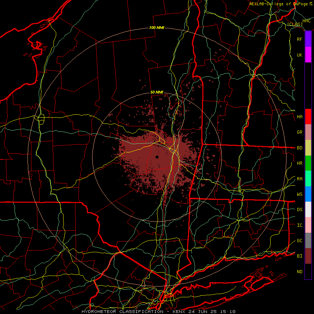Click the "24 JUN 25" date stamp
The image size is (314, 314).
click(203, 312)
